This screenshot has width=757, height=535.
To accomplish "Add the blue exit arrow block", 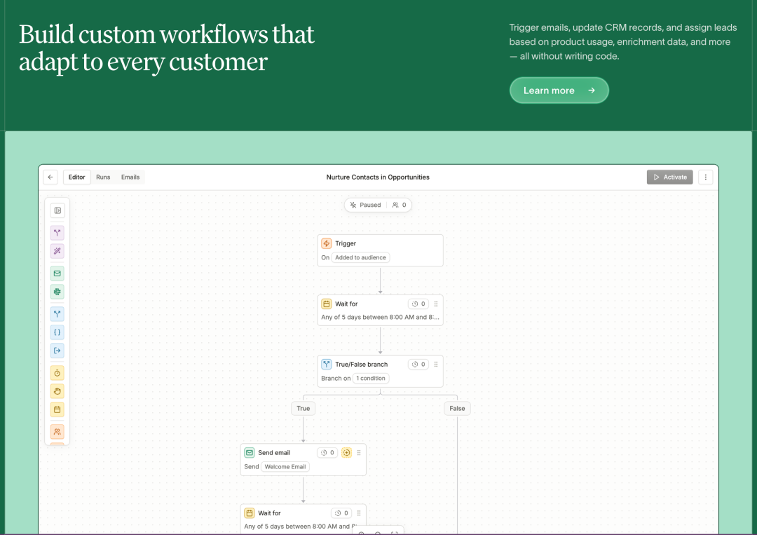I will (x=57, y=351).
